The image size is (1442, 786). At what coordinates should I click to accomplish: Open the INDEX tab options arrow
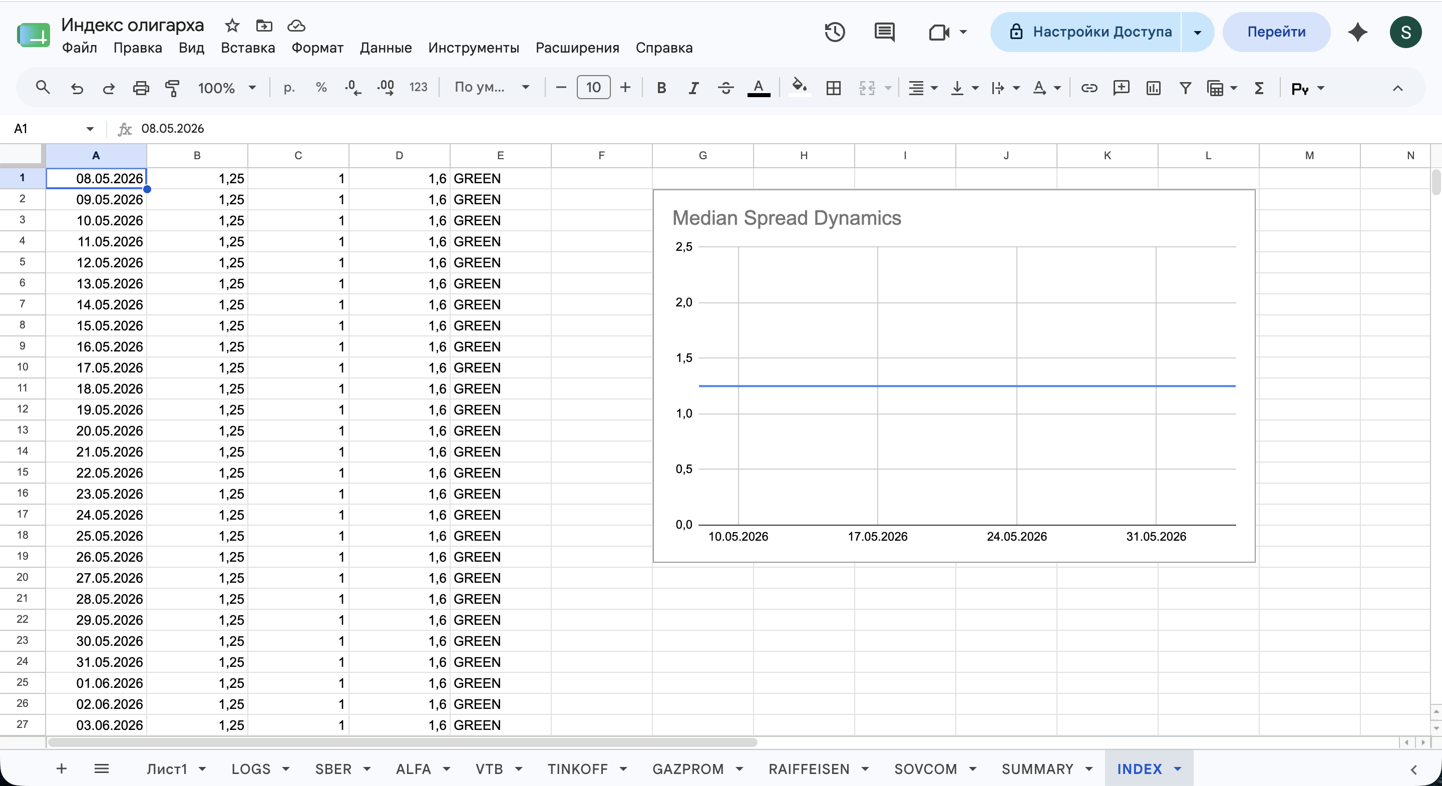1178,768
